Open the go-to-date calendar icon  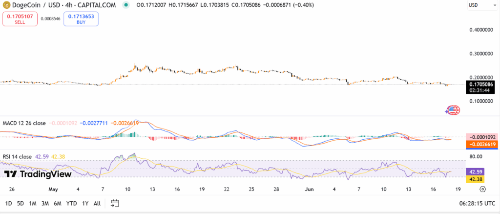click(115, 203)
